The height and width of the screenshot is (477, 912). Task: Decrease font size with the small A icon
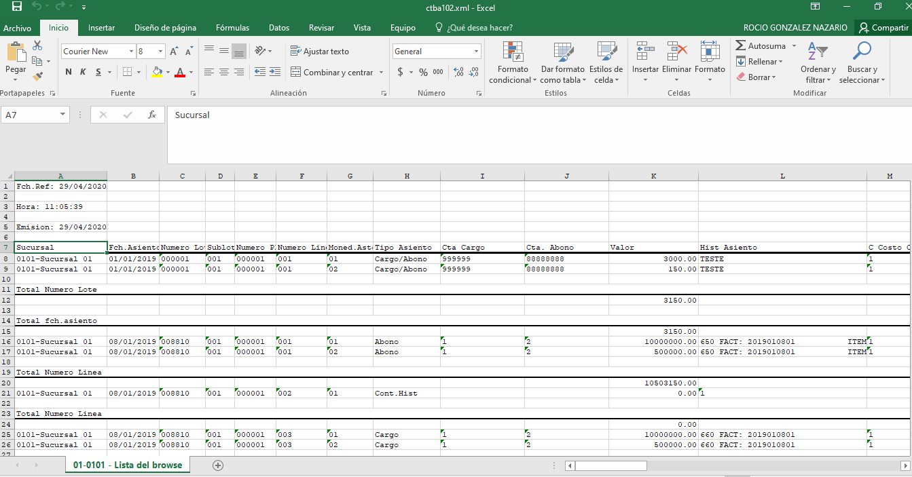pos(189,52)
